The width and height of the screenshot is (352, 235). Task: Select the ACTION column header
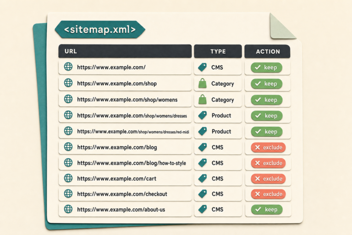(x=267, y=51)
